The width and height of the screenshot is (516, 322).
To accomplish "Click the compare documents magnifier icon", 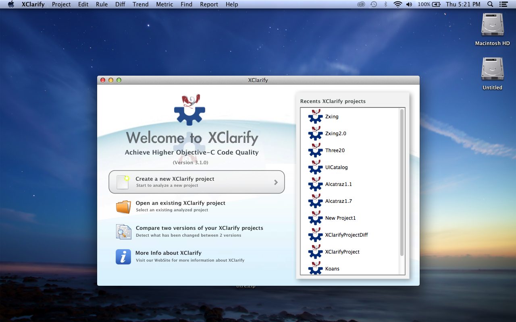I will click(123, 231).
